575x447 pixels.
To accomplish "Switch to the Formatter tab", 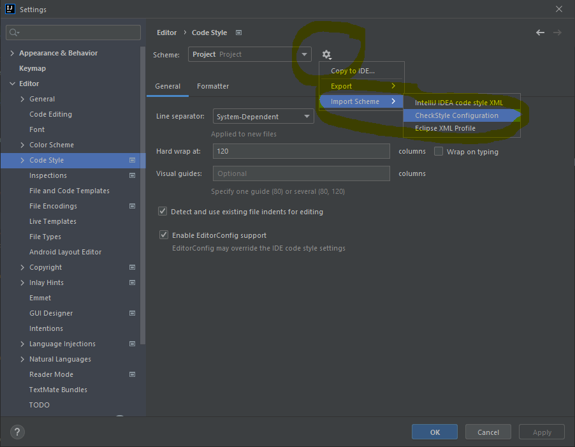I will click(213, 86).
